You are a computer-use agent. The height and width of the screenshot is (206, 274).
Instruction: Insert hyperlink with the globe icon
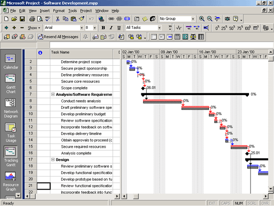click(x=101, y=19)
